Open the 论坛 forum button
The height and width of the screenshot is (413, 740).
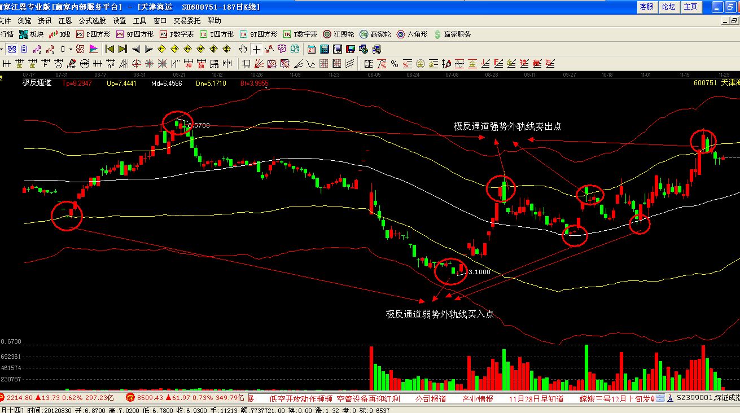point(668,7)
